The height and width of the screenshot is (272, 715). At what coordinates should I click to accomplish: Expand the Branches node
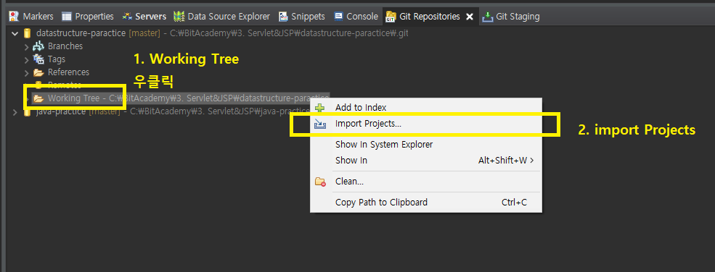coord(26,46)
